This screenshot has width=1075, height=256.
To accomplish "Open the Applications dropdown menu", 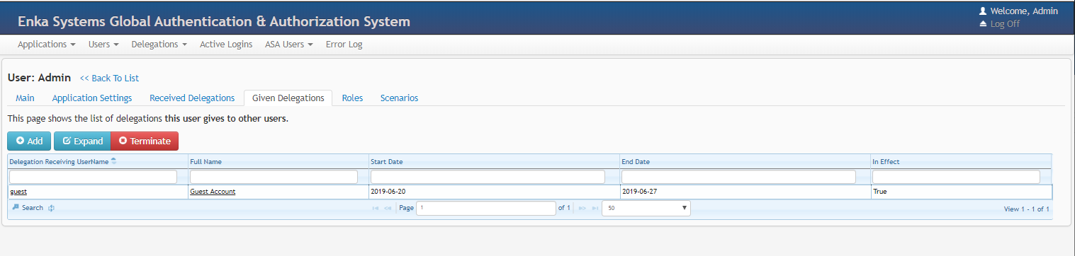I will [47, 44].
